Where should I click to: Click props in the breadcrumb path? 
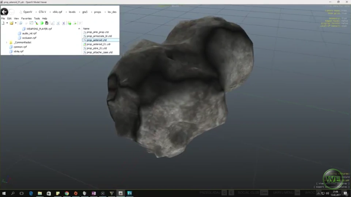(x=98, y=12)
